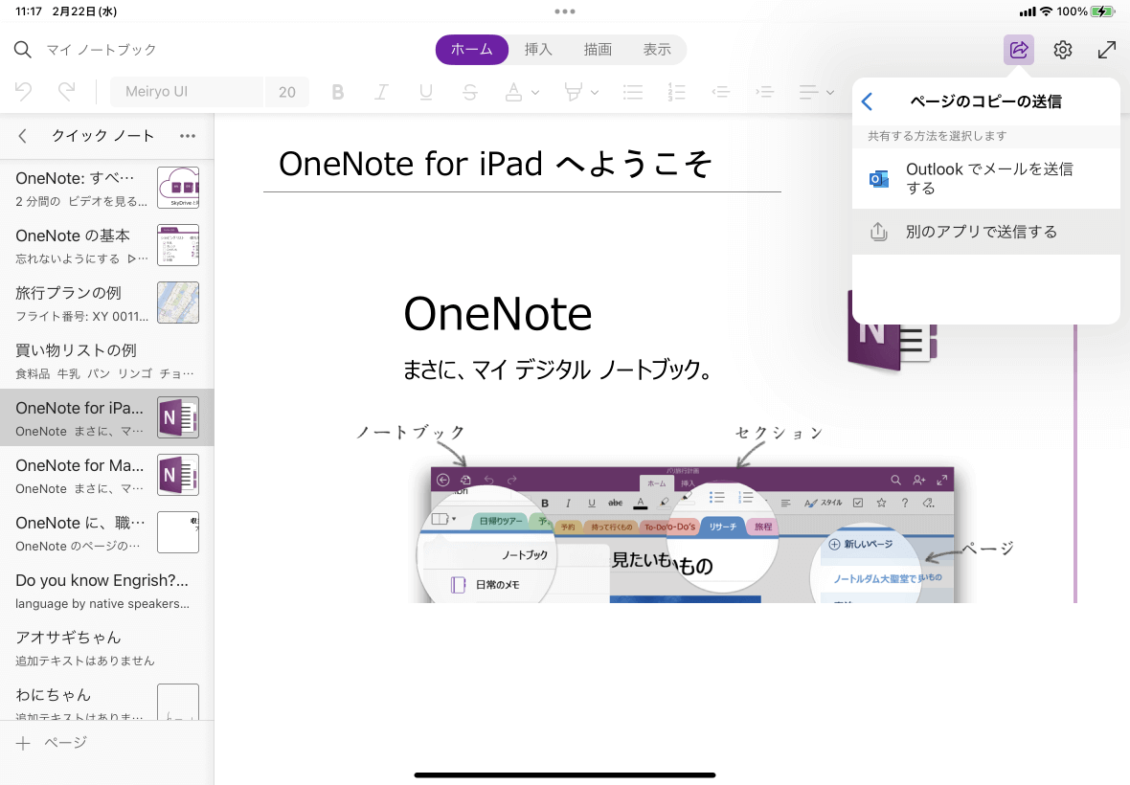Change font size 20 field
Screen dimensions: 1130x785
click(x=287, y=92)
